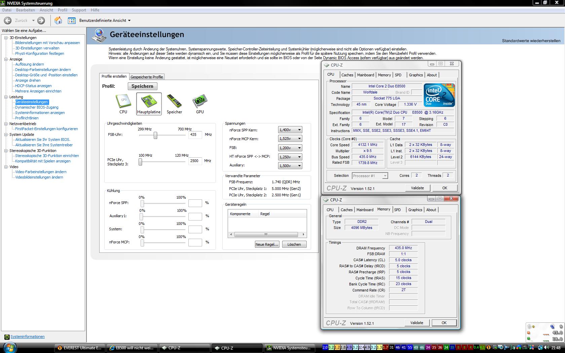This screenshot has width=565, height=353.
Task: Open PhysX-Konfiguration festlegen in the task tree
Action: point(40,54)
